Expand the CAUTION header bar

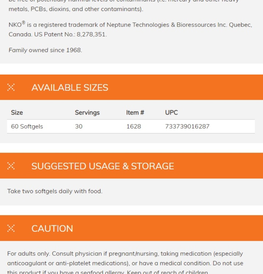pos(131,228)
